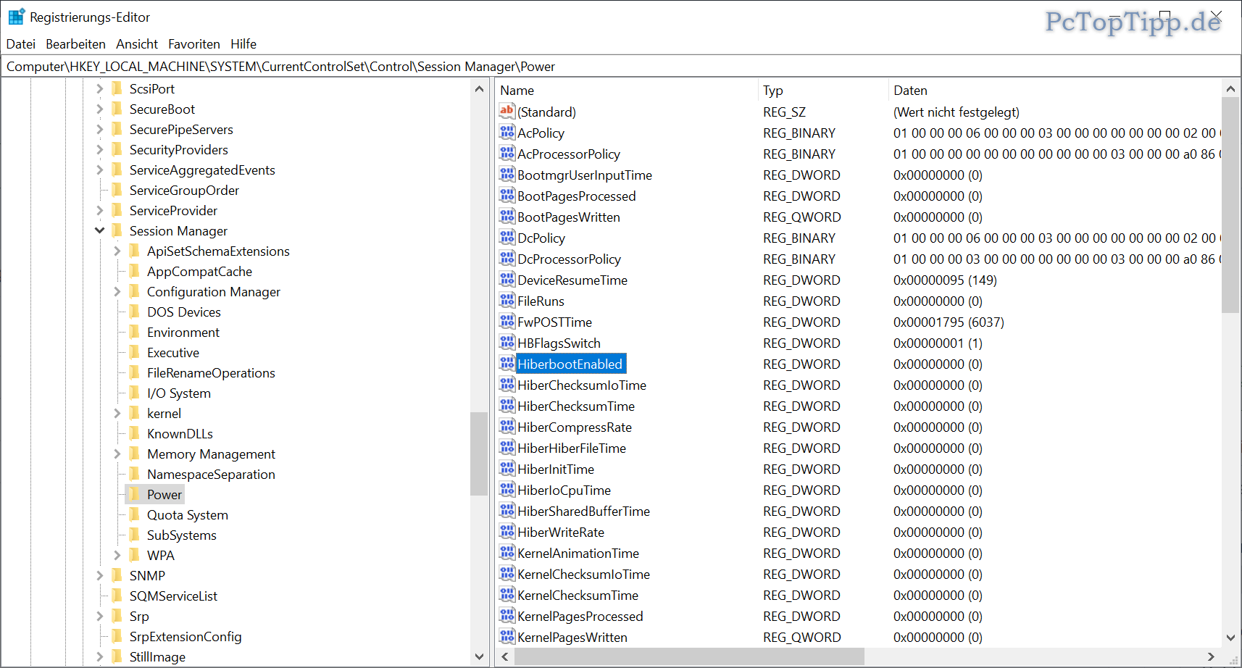Click the Registry Editor app icon in title bar
The height and width of the screenshot is (668, 1242).
coord(16,17)
